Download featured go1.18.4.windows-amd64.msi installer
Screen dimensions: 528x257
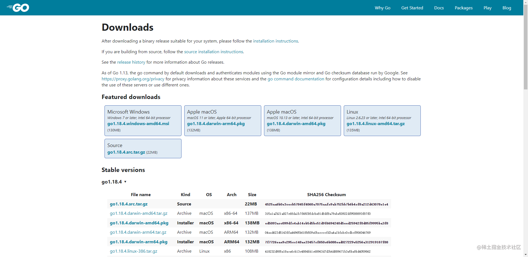point(138,124)
